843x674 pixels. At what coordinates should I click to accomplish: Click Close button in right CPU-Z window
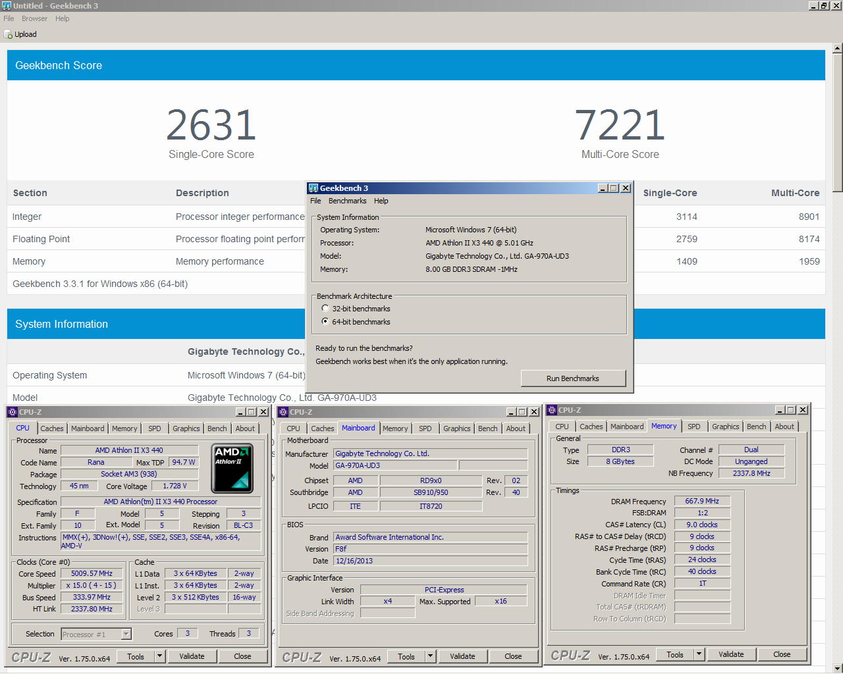[782, 654]
